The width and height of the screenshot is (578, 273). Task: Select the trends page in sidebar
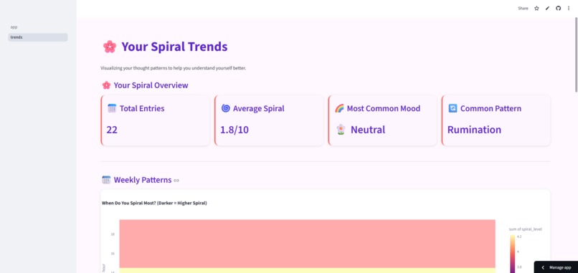click(x=37, y=37)
